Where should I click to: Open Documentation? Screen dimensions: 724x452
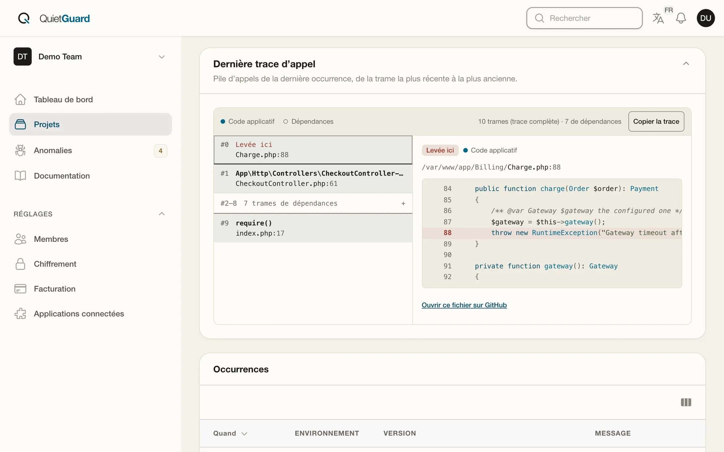click(90, 176)
